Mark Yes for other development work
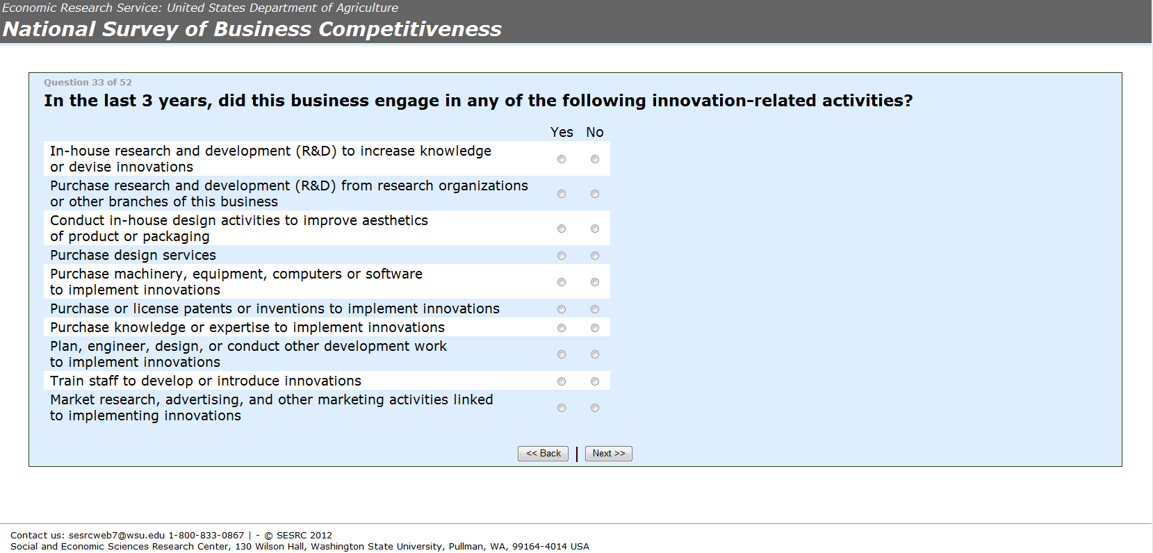 coord(562,354)
